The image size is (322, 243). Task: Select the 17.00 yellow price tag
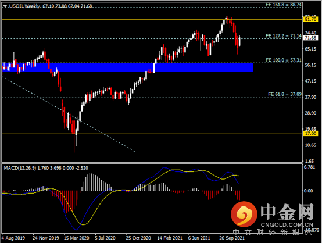[310, 134]
